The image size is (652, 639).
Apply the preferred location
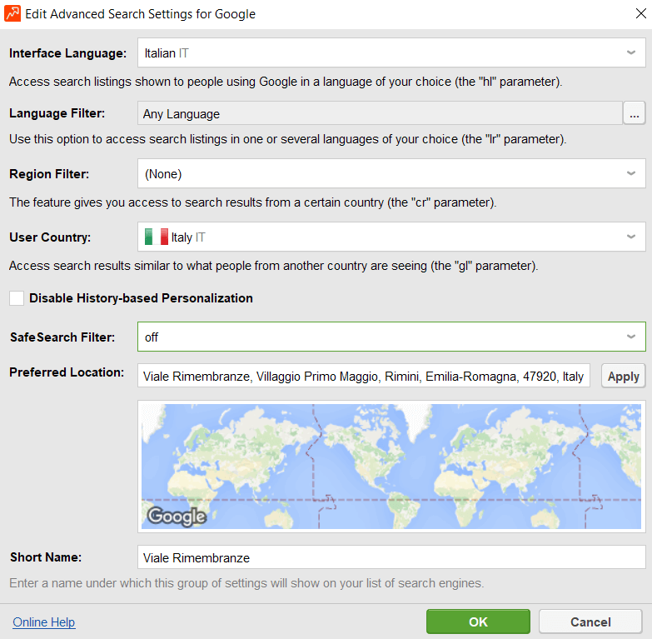pyautogui.click(x=624, y=376)
